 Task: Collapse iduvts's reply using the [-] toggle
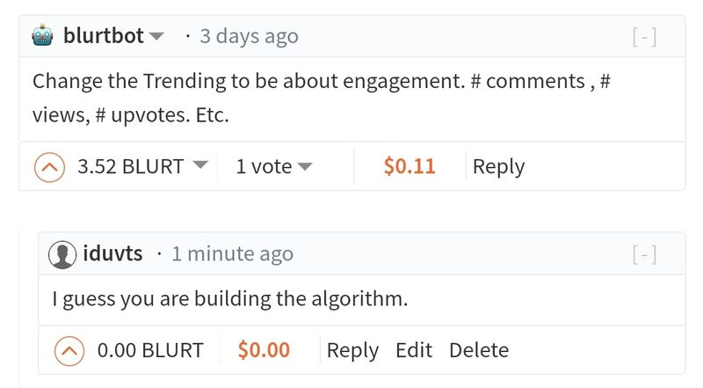pos(644,254)
